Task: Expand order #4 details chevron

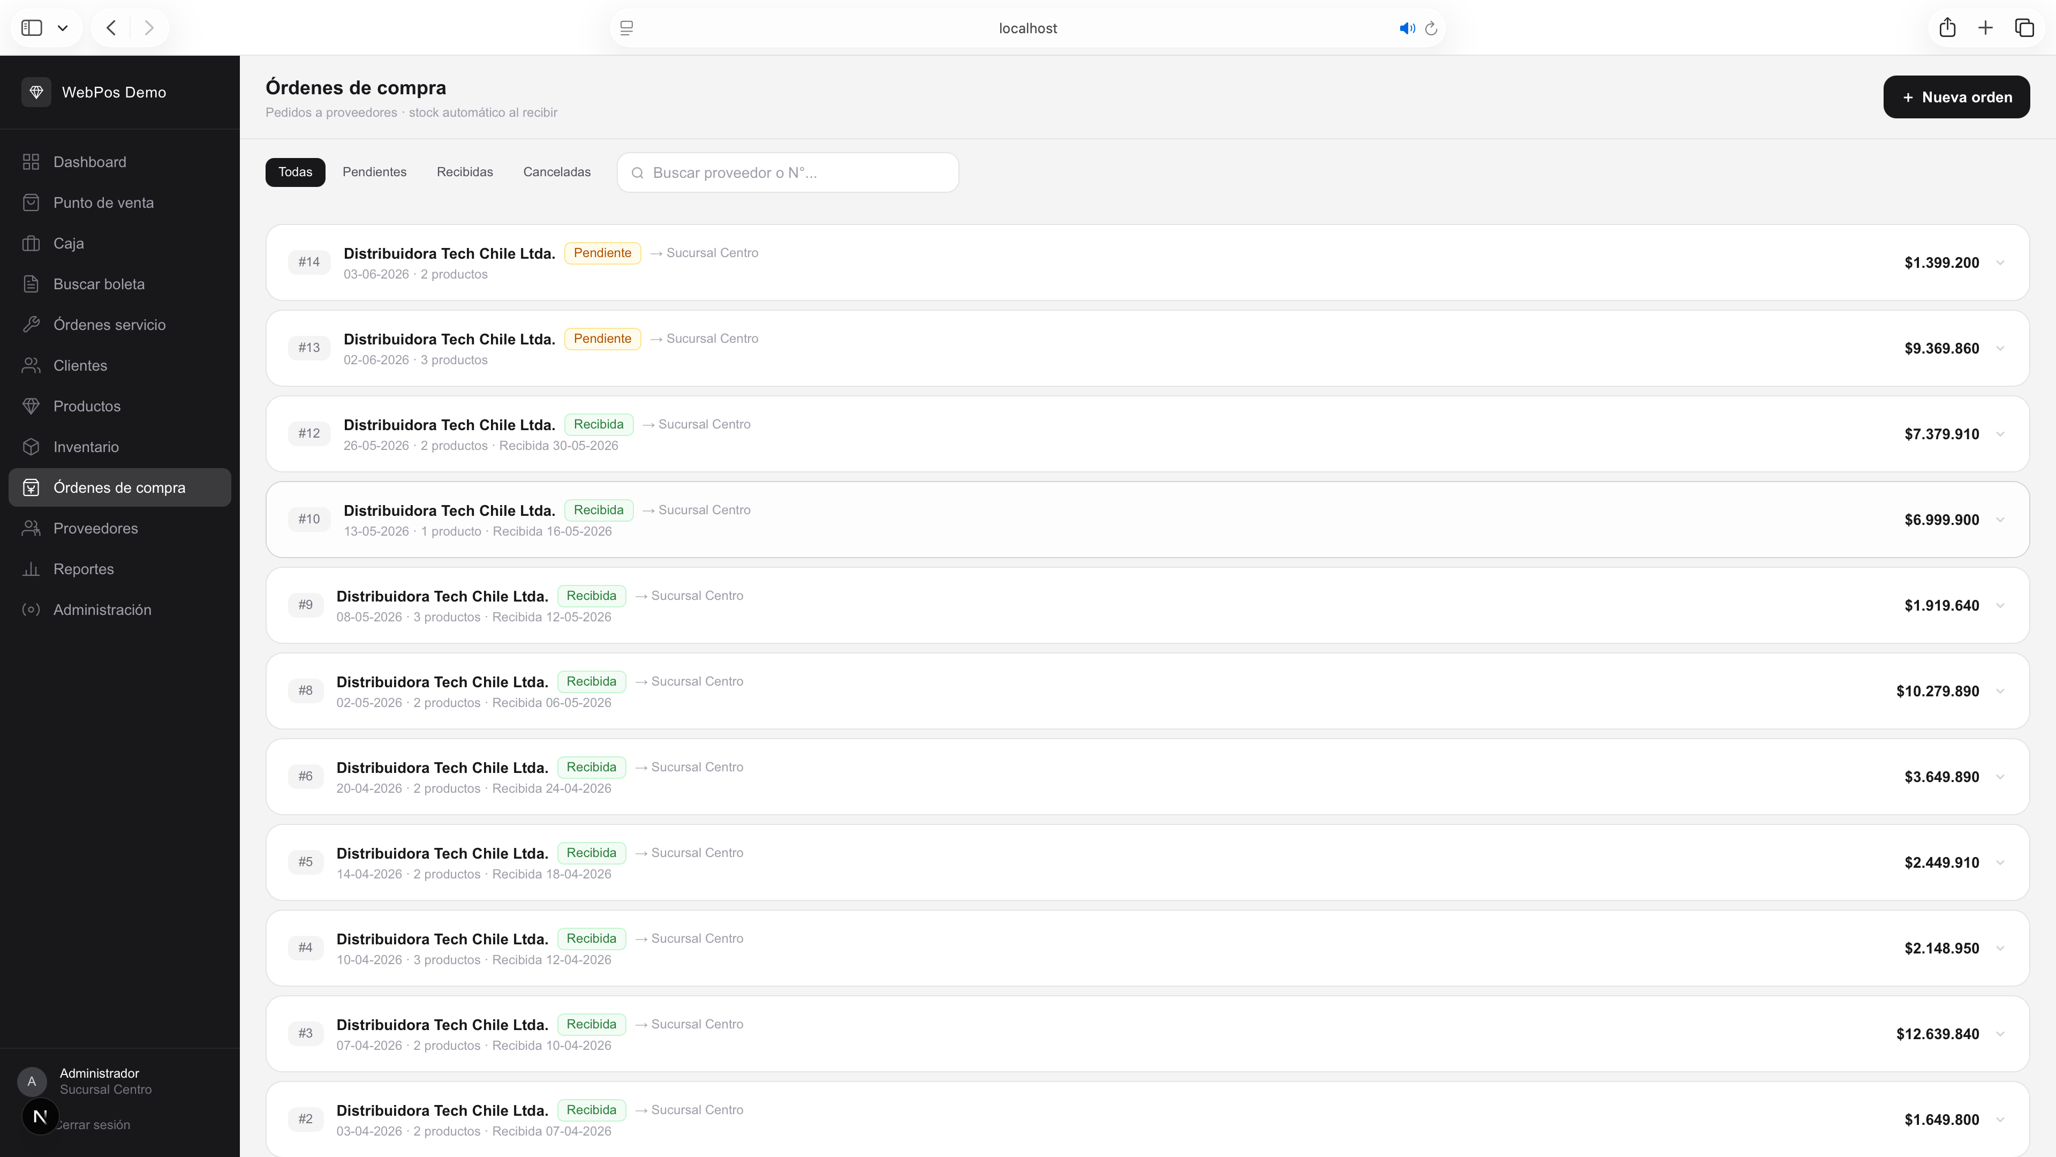Action: point(2000,949)
